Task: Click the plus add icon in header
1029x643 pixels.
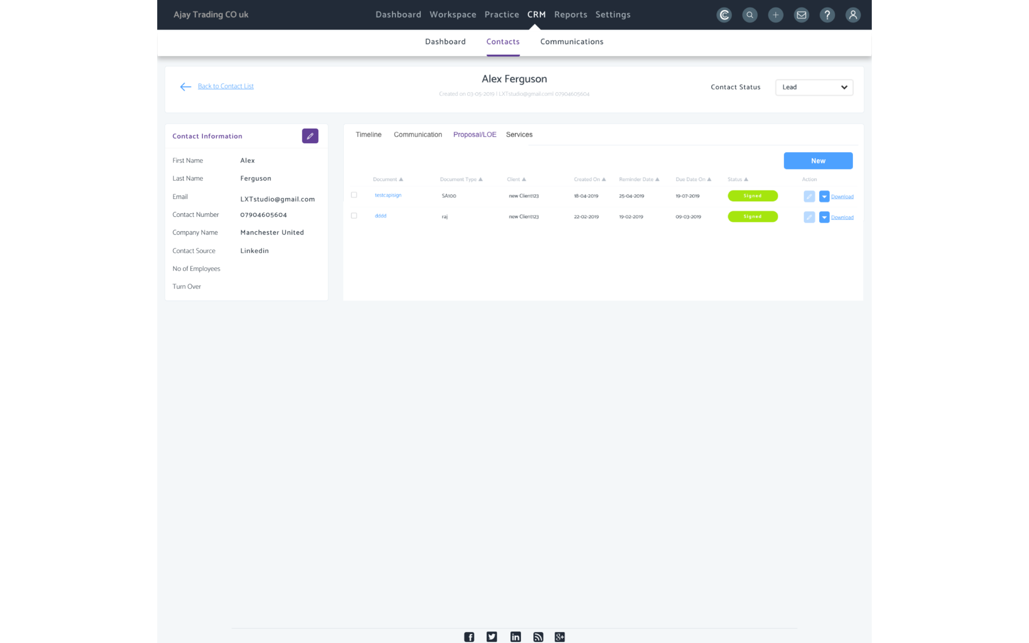Action: click(775, 15)
